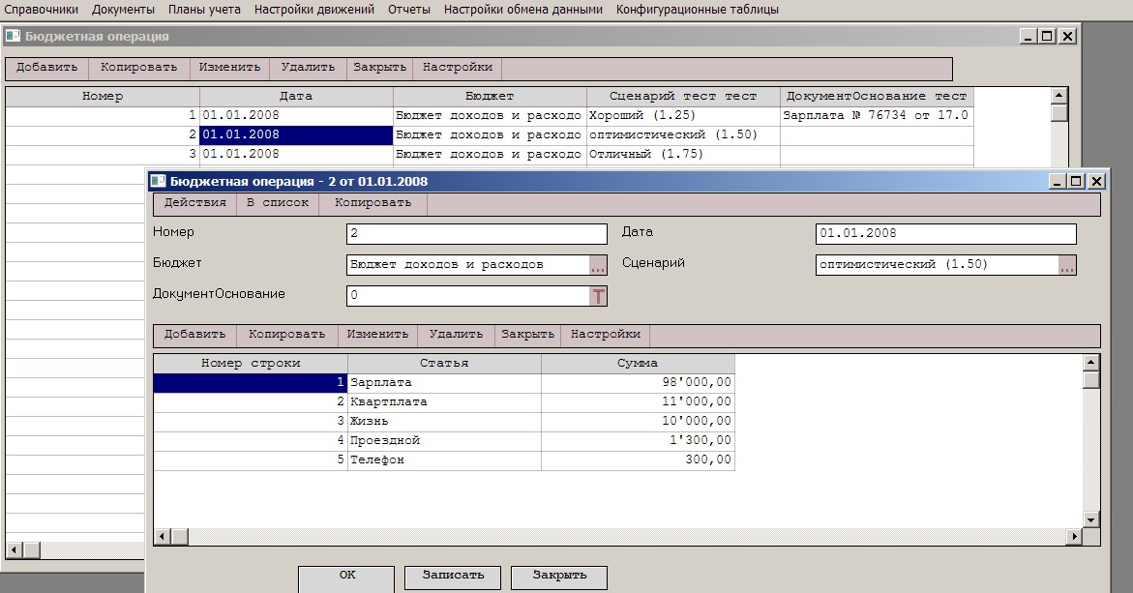
Task: Click Копировать in the list window toolbar
Action: click(x=138, y=67)
